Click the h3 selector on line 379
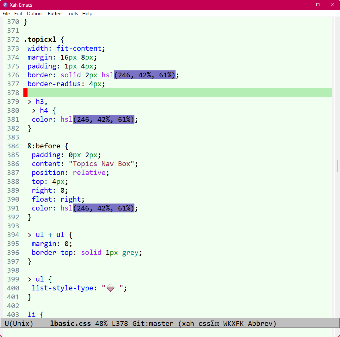This screenshot has height=337, width=340. (x=40, y=101)
